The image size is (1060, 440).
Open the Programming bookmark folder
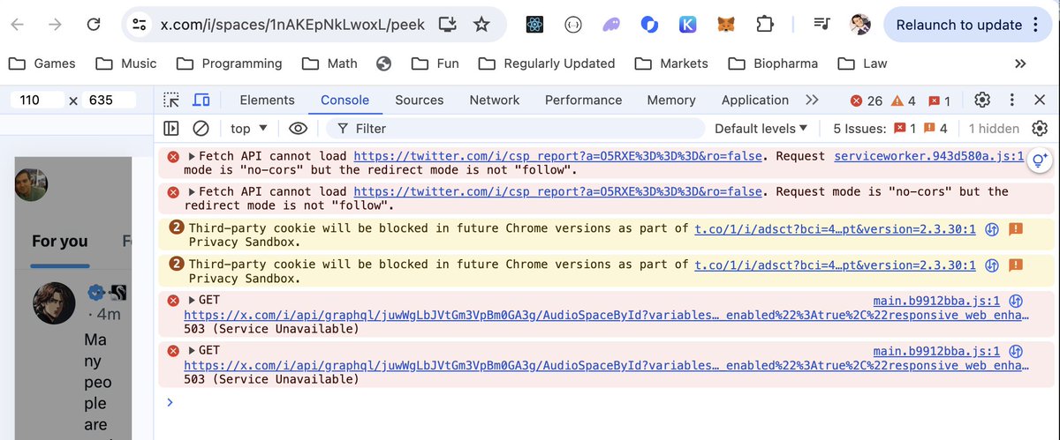click(230, 63)
